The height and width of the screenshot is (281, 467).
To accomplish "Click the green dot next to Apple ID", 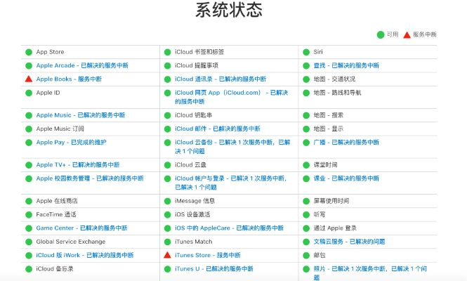I will (x=29, y=93).
